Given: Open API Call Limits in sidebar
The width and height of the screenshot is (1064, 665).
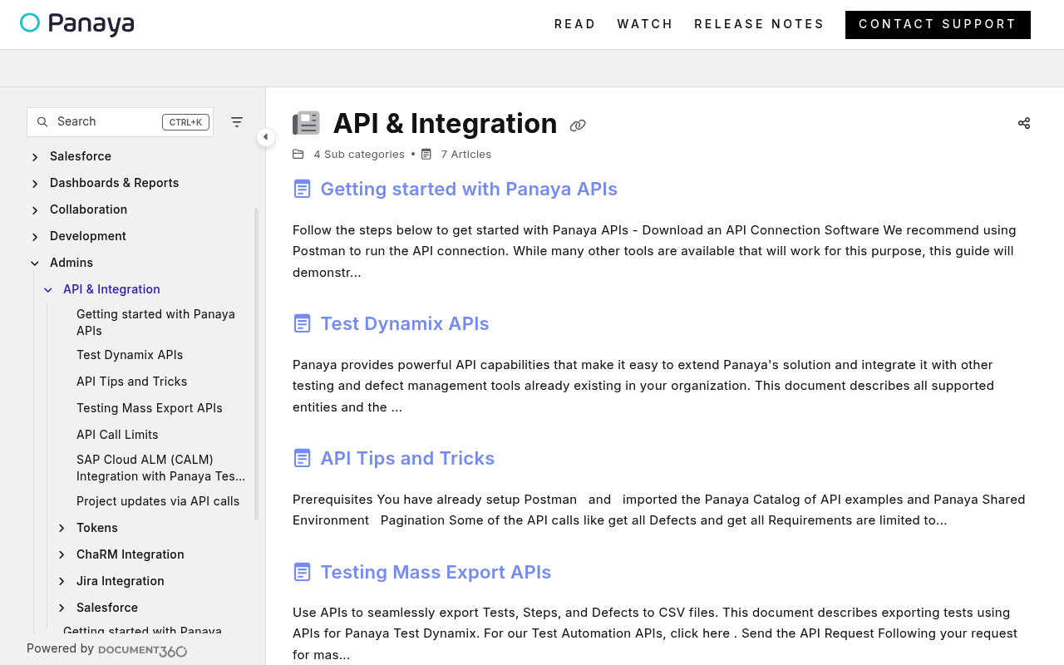Looking at the screenshot, I should tap(117, 435).
